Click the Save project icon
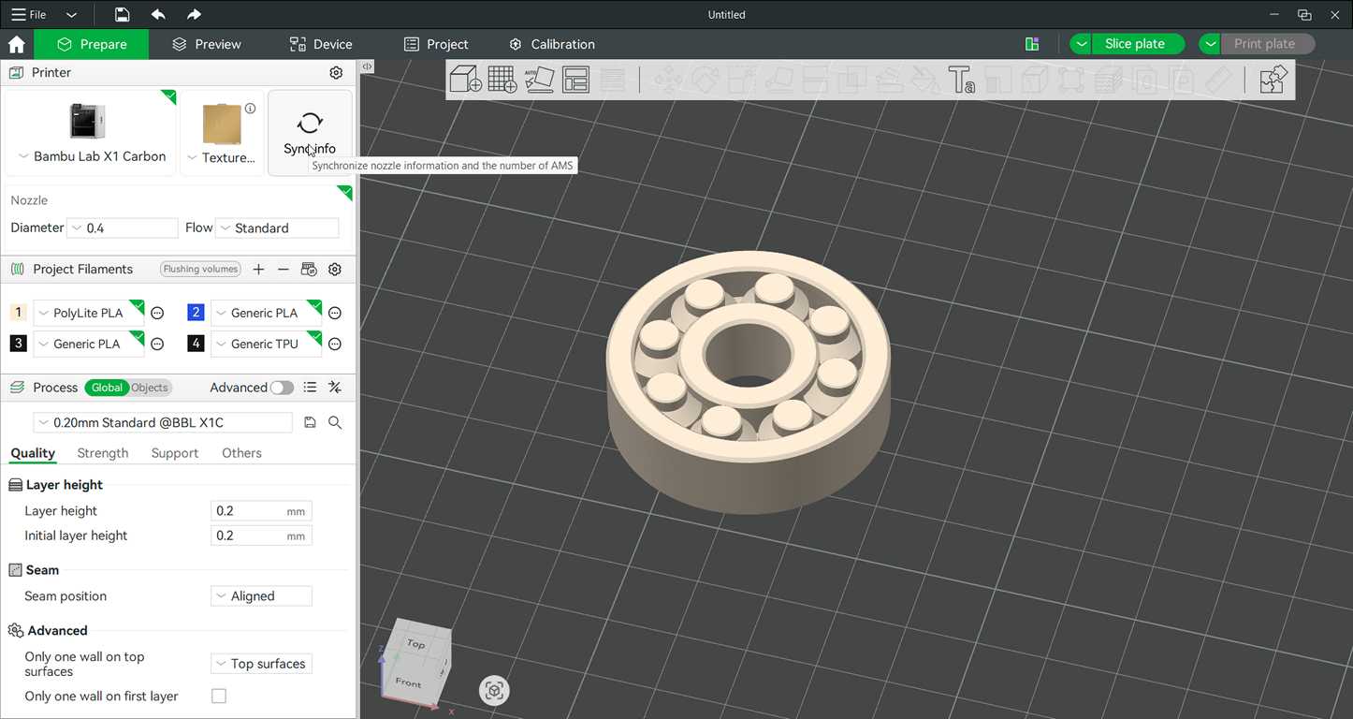The height and width of the screenshot is (719, 1353). [122, 14]
